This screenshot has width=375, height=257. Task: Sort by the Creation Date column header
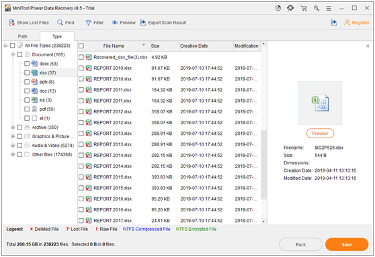[206, 46]
